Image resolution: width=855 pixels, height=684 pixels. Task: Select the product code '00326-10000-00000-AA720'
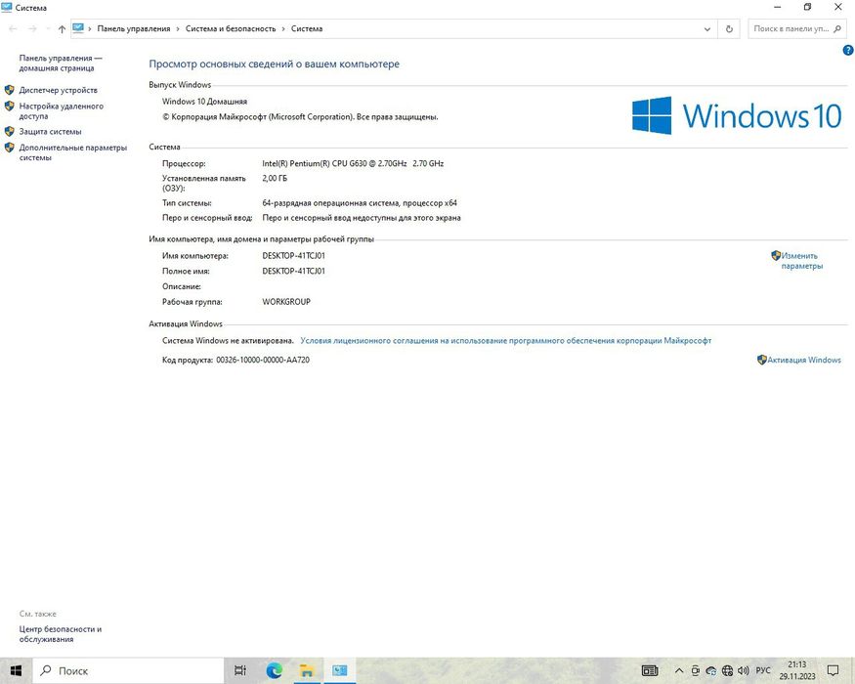[263, 360]
